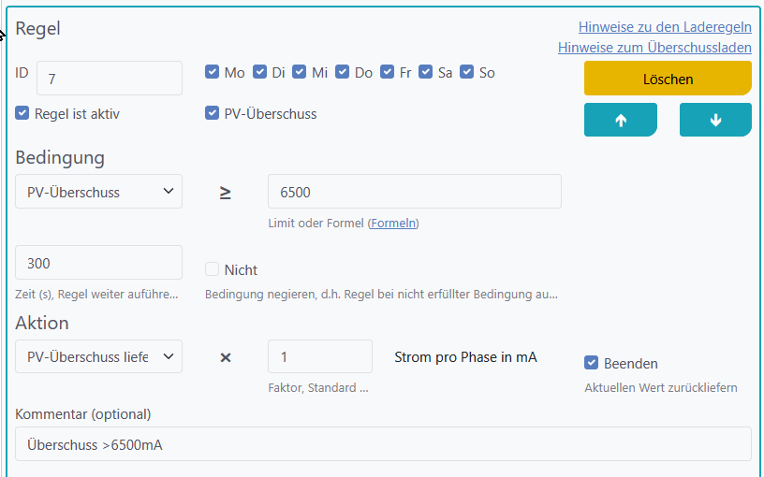
Task: Uncheck 'Regel ist aktiv' checkbox
Action: coord(22,113)
